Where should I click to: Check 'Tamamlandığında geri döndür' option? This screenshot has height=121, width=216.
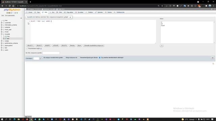[79, 57]
